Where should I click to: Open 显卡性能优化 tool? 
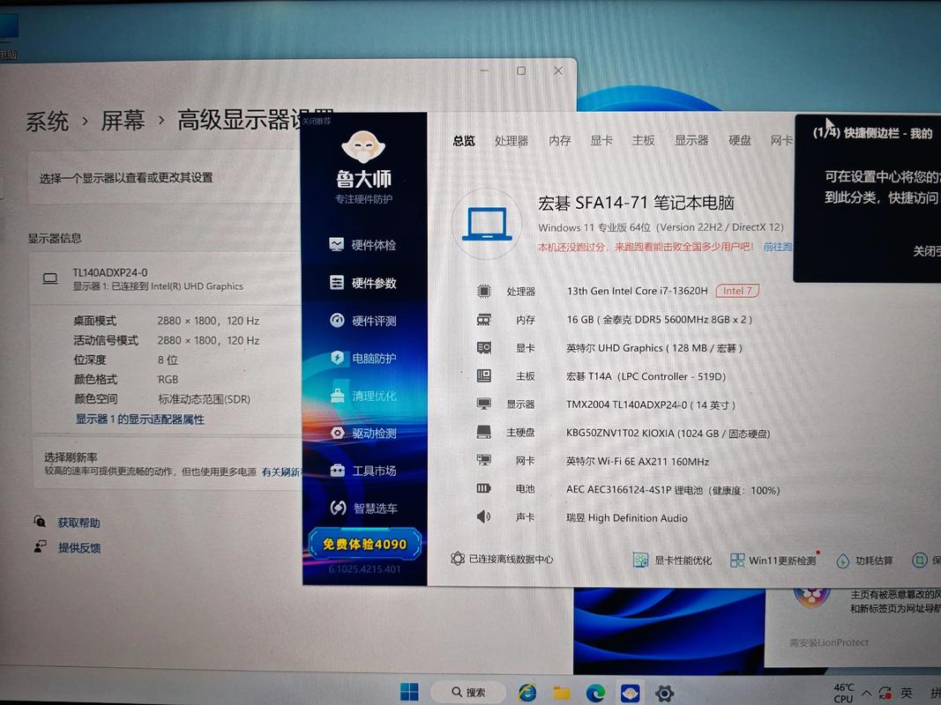pyautogui.click(x=672, y=560)
